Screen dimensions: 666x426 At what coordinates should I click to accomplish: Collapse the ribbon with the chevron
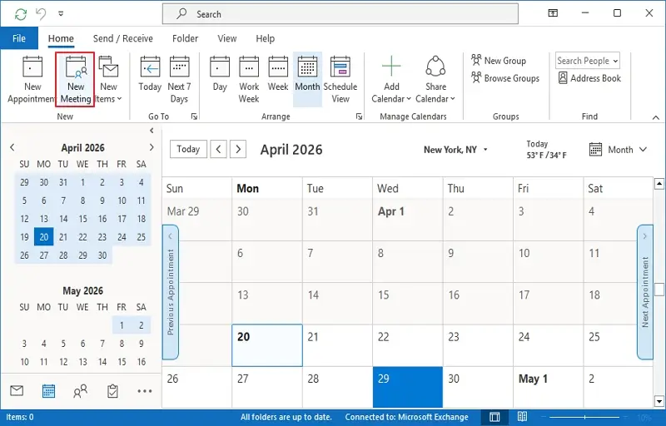point(656,117)
